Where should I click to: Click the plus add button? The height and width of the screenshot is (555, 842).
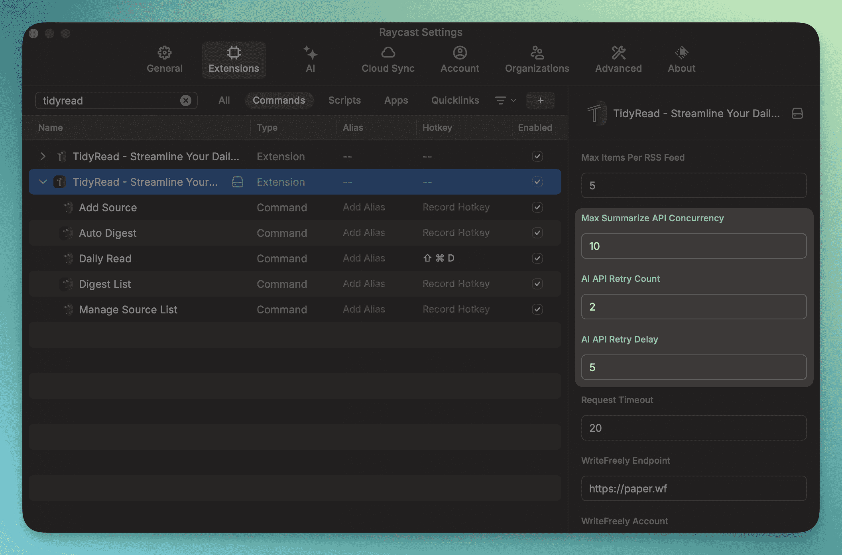540,100
